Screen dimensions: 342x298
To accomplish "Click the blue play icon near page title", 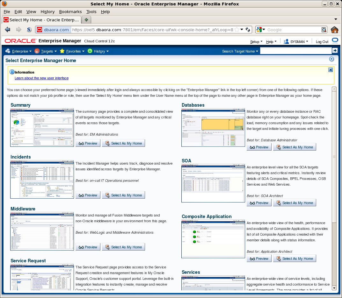I will (331, 59).
